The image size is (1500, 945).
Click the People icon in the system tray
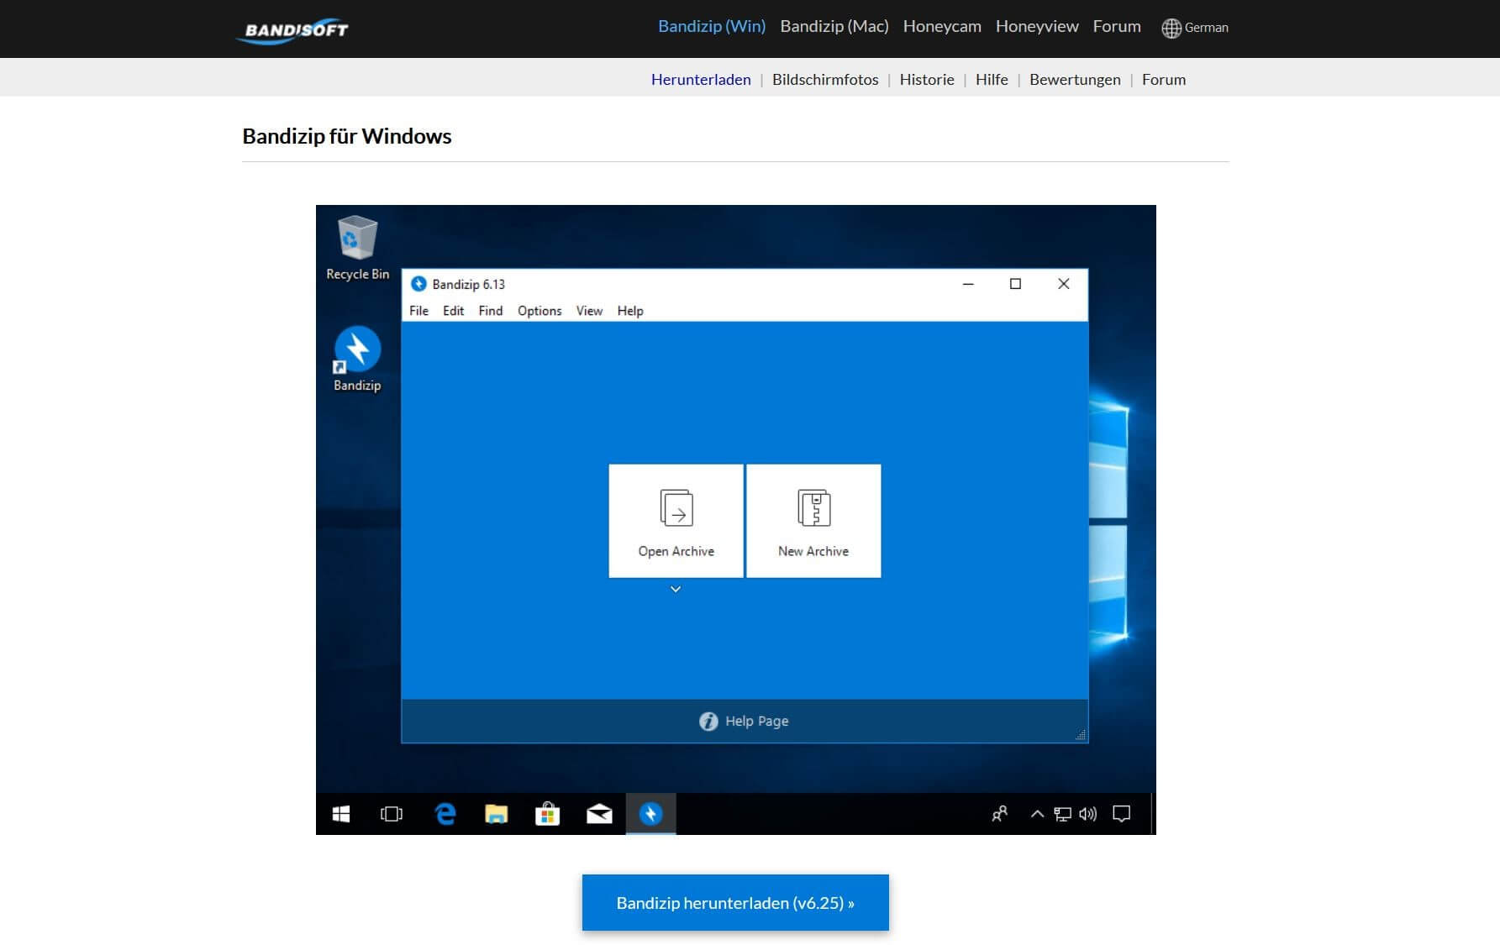tap(999, 814)
